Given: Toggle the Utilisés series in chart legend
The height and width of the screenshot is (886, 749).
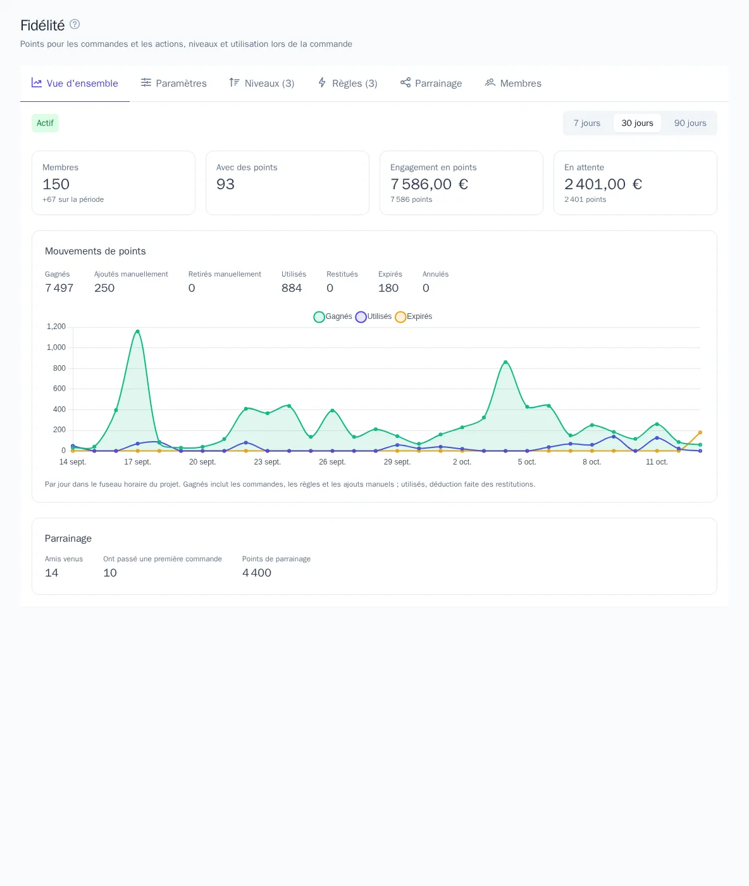Looking at the screenshot, I should pyautogui.click(x=373, y=316).
